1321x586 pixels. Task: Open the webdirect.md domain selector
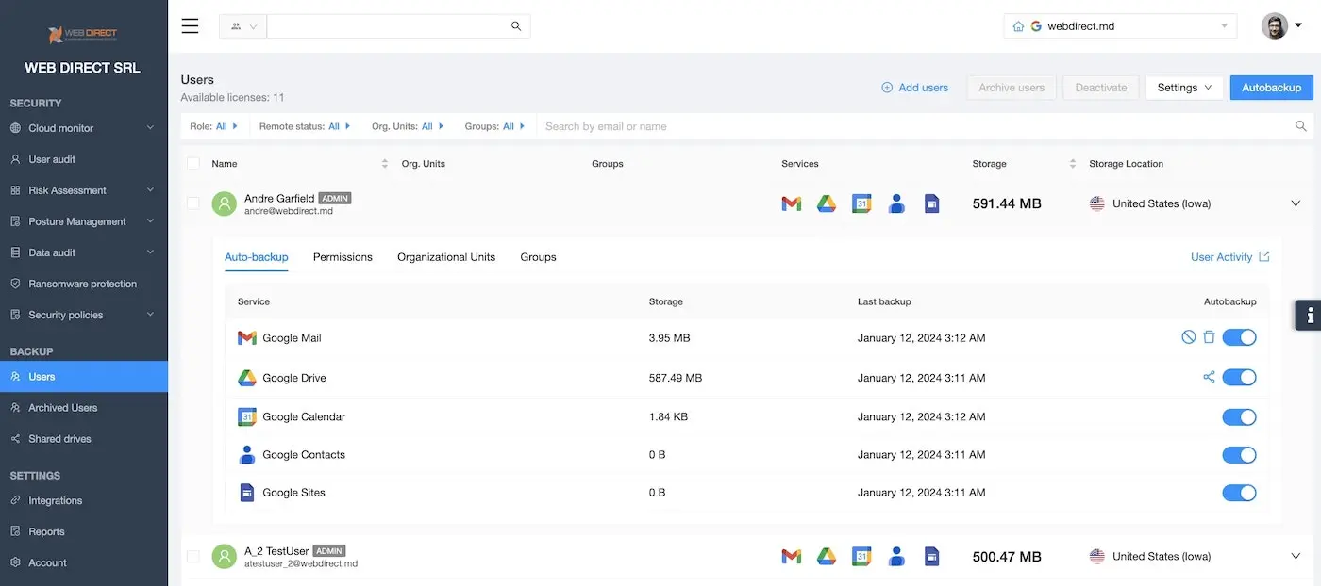pyautogui.click(x=1120, y=26)
